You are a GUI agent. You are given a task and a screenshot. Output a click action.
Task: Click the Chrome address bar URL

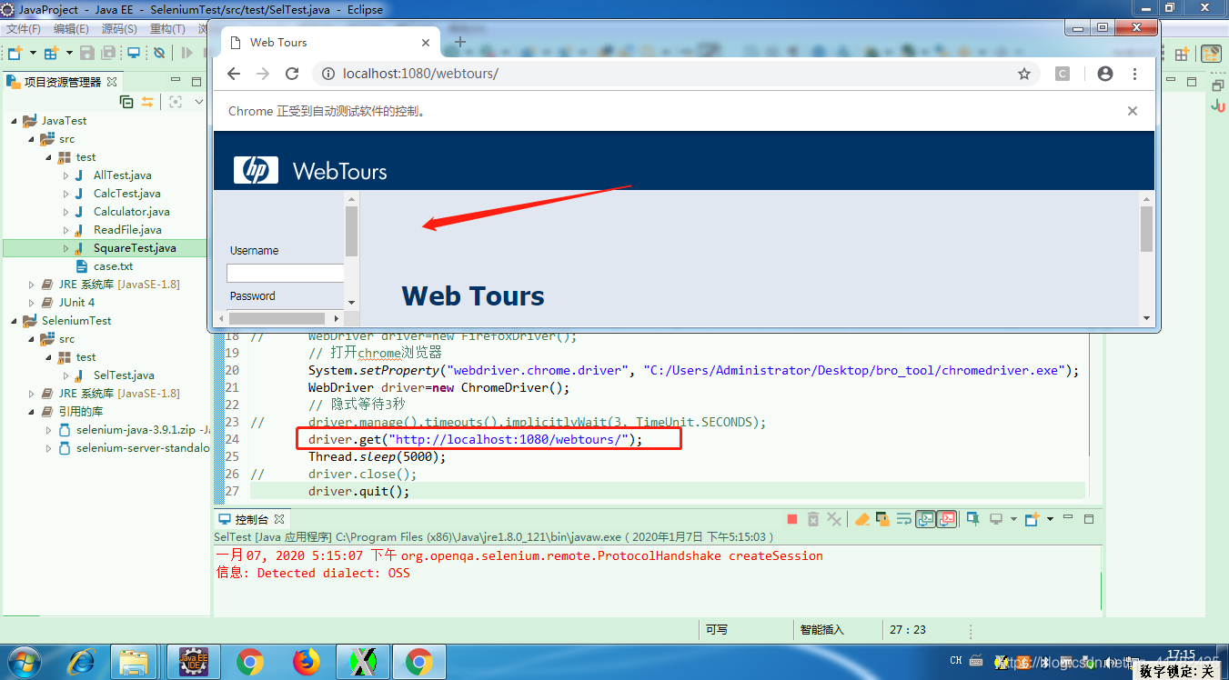[x=420, y=74]
